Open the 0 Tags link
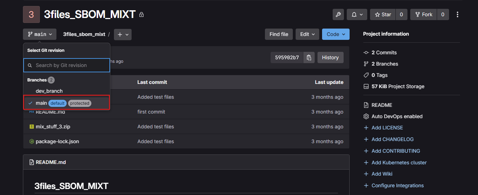 380,75
